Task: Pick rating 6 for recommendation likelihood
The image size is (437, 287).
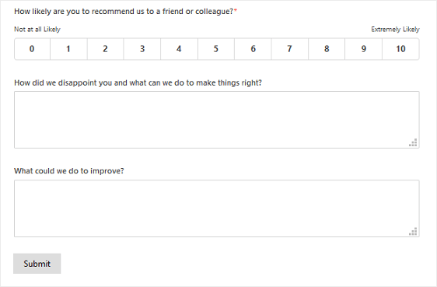Action: (x=253, y=49)
